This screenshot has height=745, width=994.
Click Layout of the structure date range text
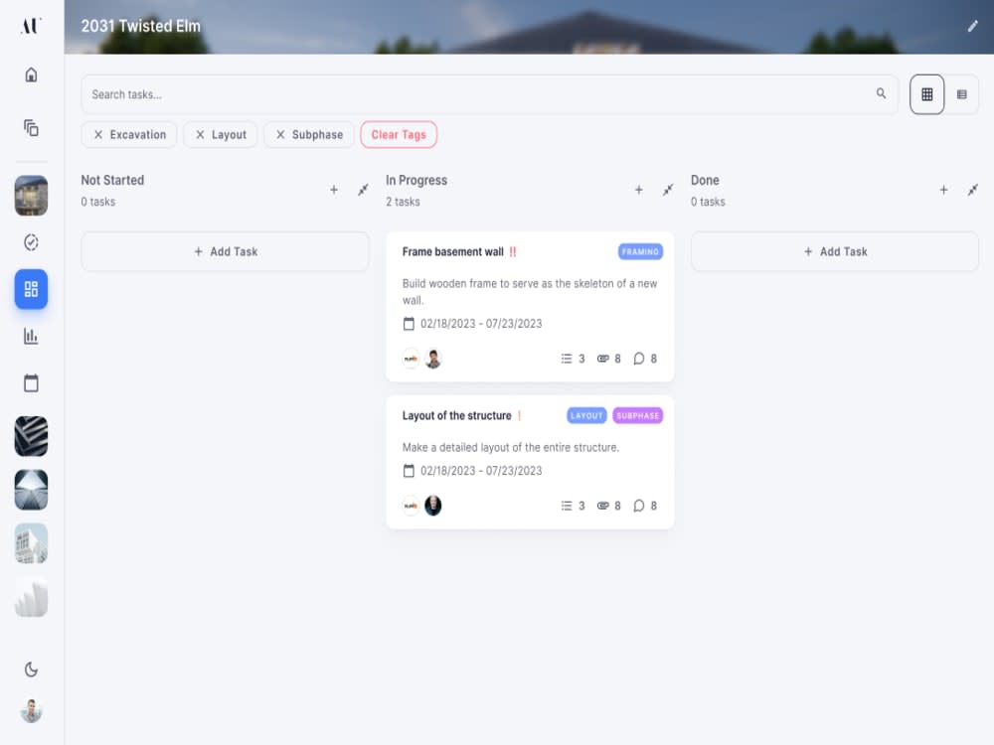(481, 471)
